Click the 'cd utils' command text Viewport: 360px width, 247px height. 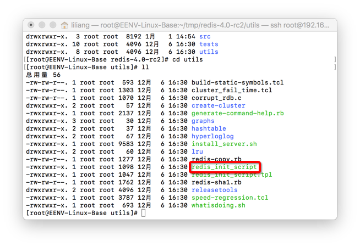[188, 59]
